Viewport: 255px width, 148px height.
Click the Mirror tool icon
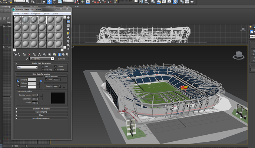141,2
